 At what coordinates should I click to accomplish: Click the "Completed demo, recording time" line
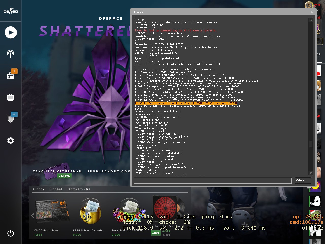coord(177,36)
